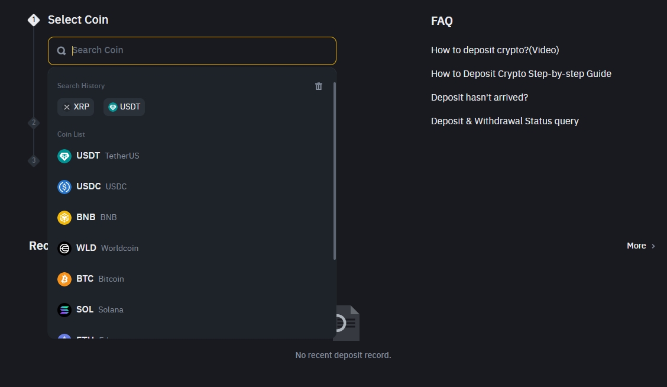Open 'Deposit & Withdrawal Status query' link
667x387 pixels.
tap(504, 121)
